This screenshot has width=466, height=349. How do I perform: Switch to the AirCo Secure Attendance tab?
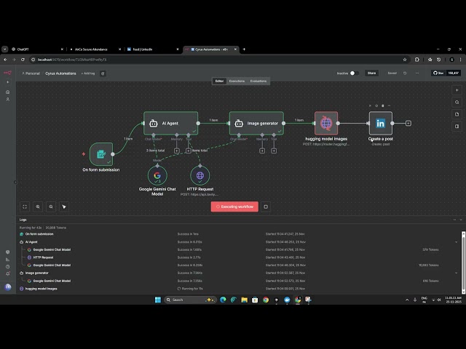coord(94,49)
